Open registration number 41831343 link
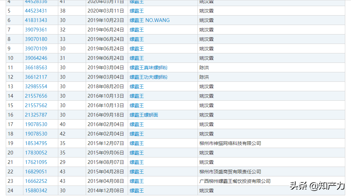The image size is (351, 196). click(x=36, y=20)
